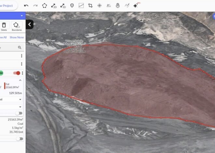Open the elevation profile chart tool
Screen dimensions: 215x153
coord(81,6)
